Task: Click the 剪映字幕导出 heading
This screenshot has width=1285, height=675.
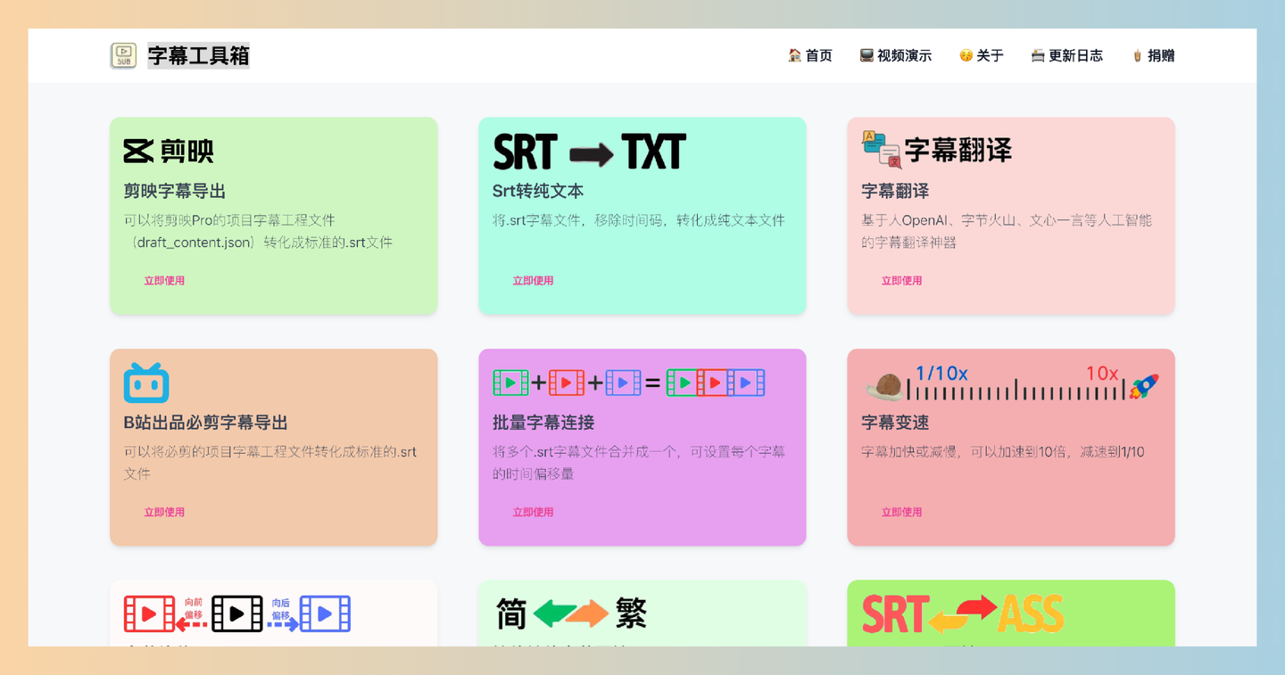Action: coord(174,192)
